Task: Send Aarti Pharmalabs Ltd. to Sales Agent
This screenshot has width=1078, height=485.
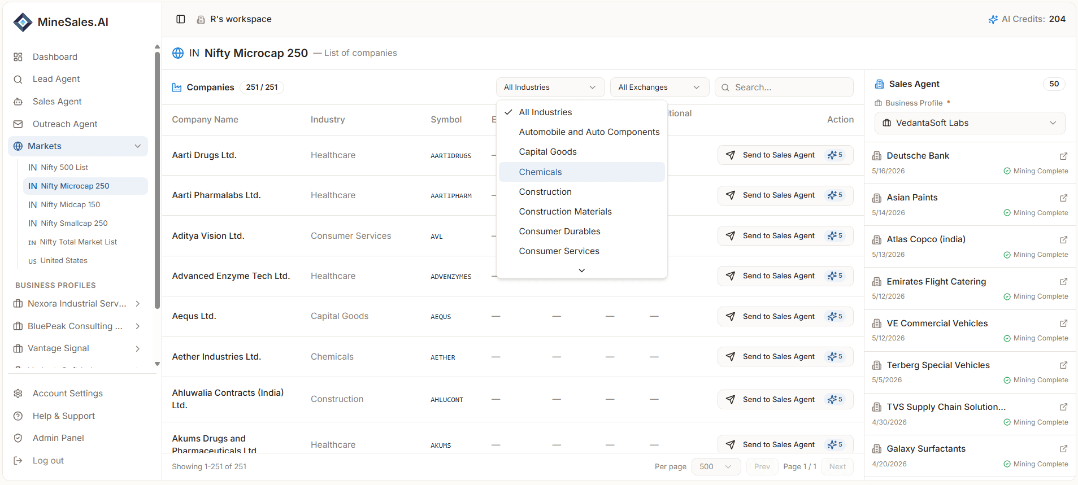Action: pos(785,195)
